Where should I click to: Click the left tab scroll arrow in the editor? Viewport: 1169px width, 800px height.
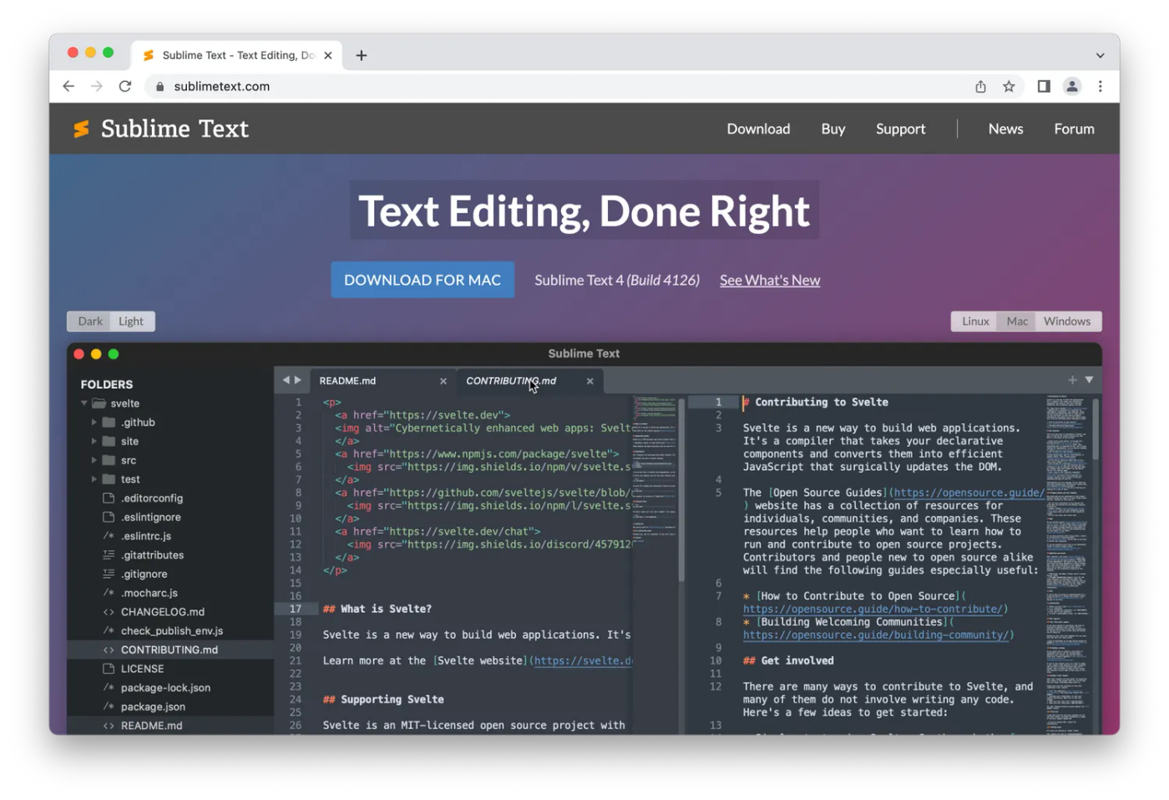[286, 380]
